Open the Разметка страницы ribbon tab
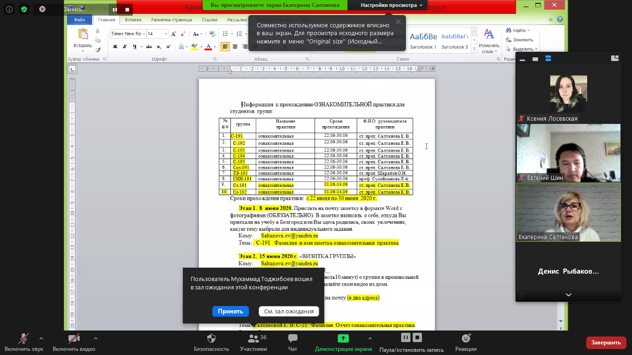 [172, 20]
